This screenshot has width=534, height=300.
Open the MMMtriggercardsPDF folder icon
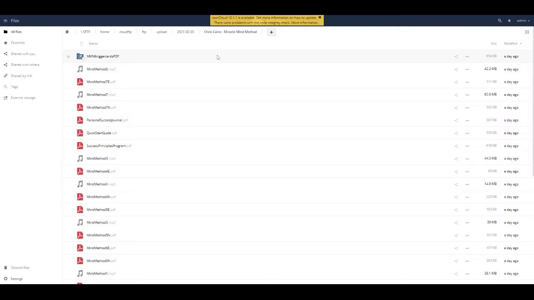80,56
